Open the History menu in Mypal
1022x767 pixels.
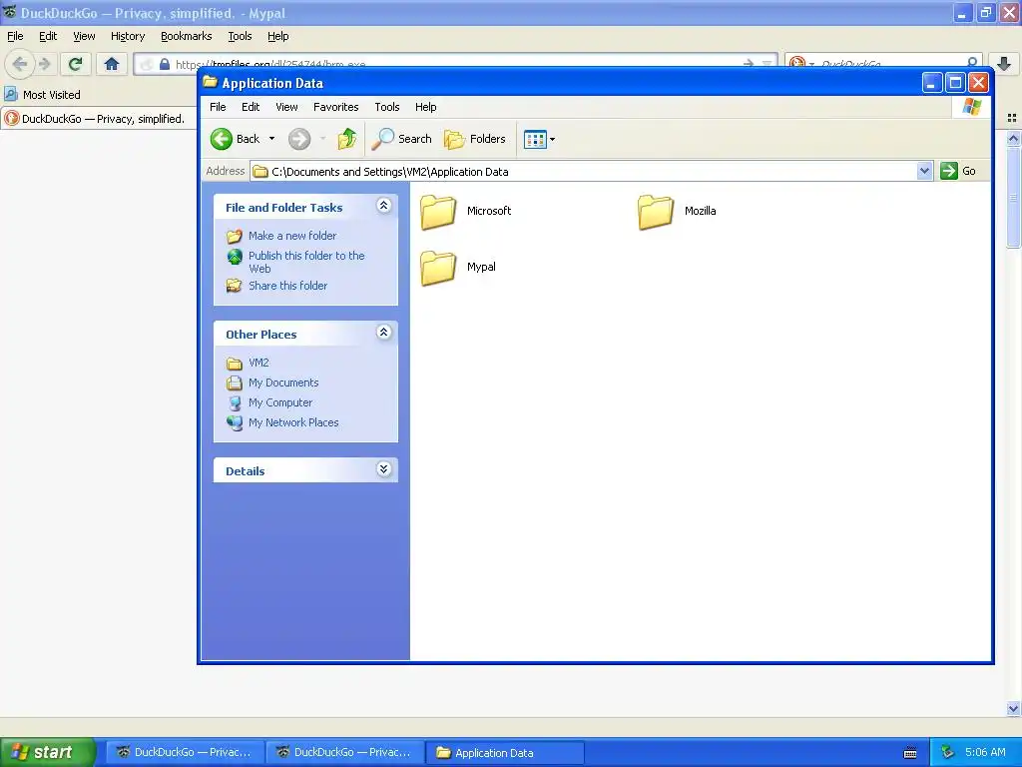tap(127, 37)
